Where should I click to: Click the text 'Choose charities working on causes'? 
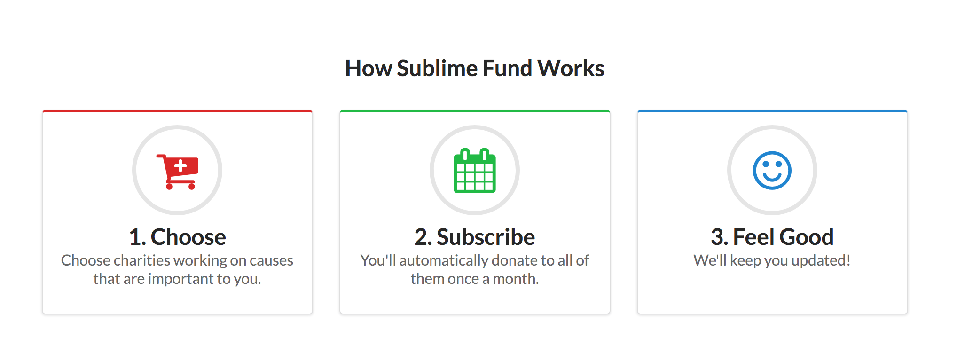point(178,260)
